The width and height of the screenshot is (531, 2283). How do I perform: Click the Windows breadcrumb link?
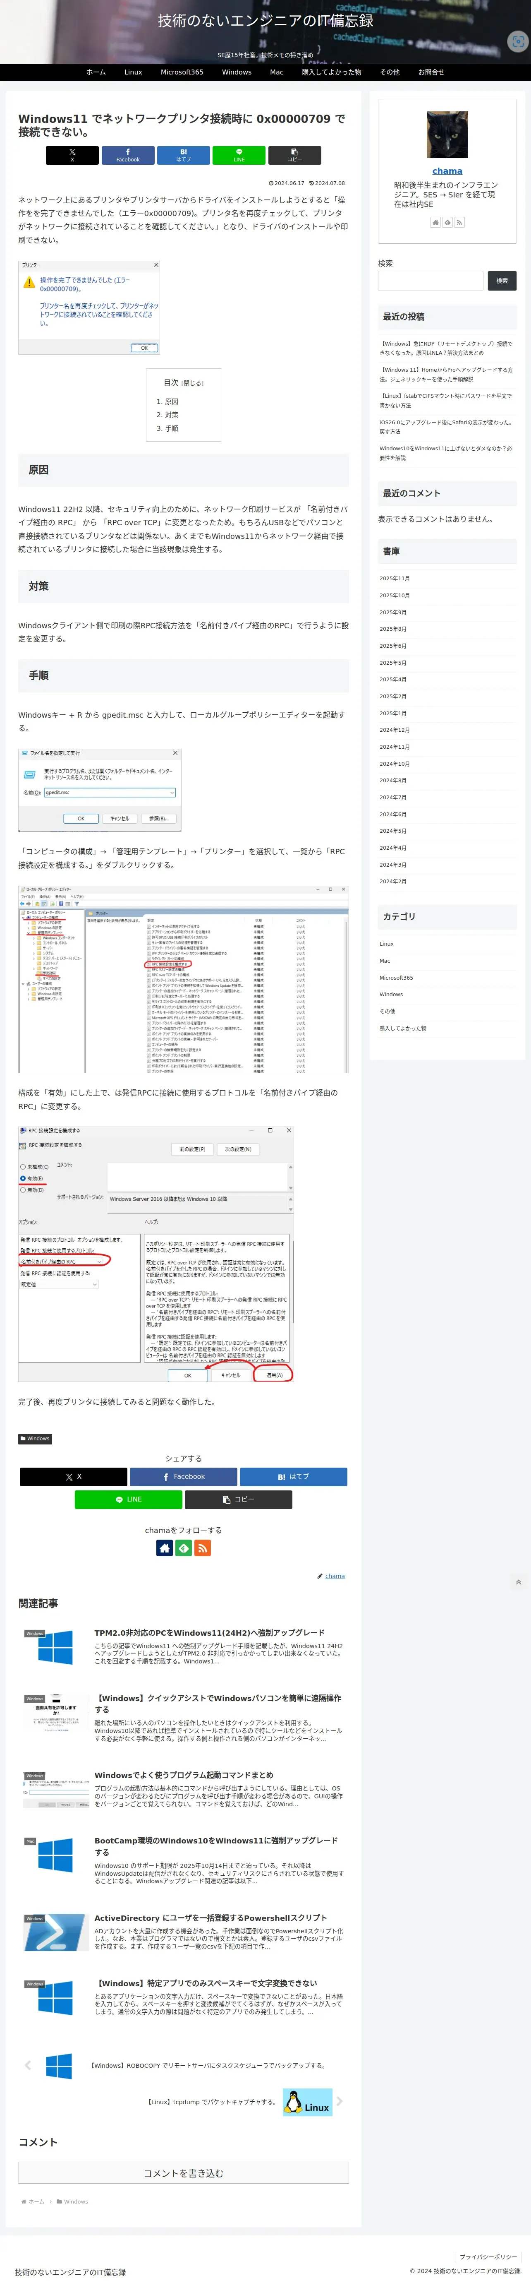click(x=76, y=2201)
